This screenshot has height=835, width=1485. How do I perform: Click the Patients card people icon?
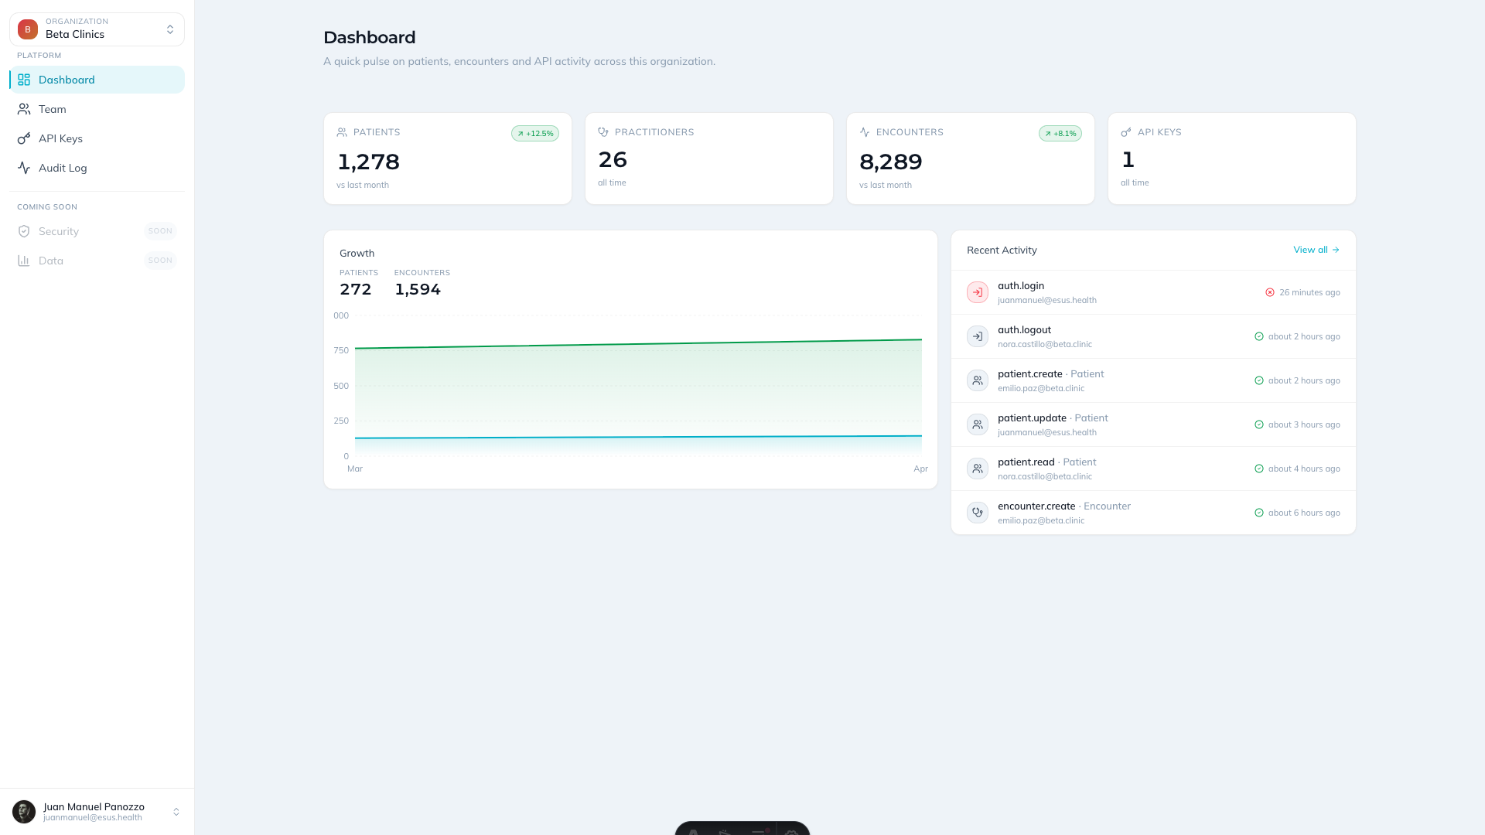[x=342, y=132]
